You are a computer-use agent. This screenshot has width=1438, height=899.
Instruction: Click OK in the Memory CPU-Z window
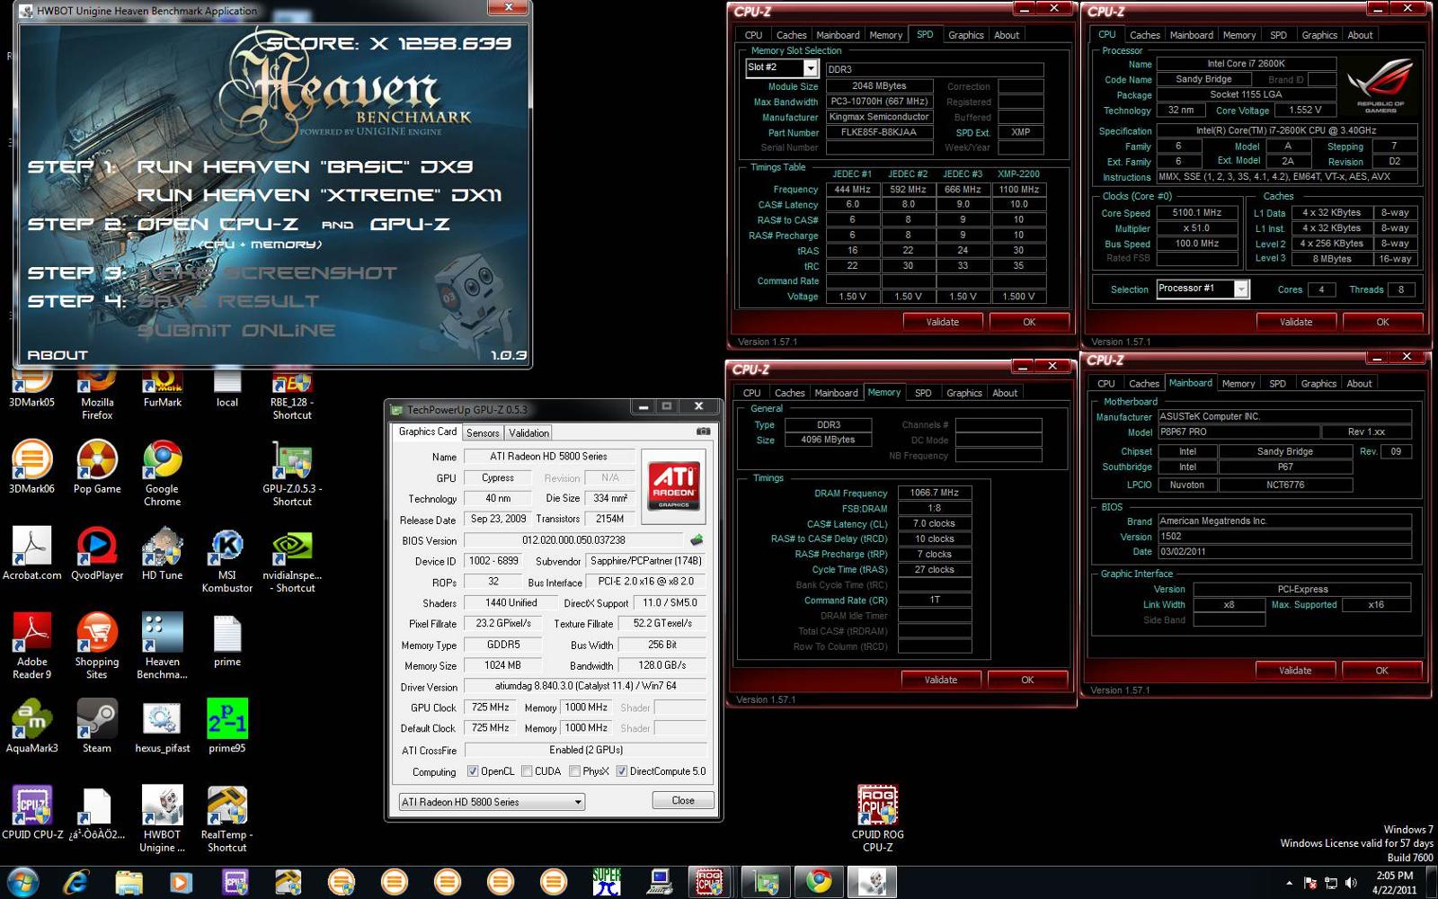coord(1027,680)
